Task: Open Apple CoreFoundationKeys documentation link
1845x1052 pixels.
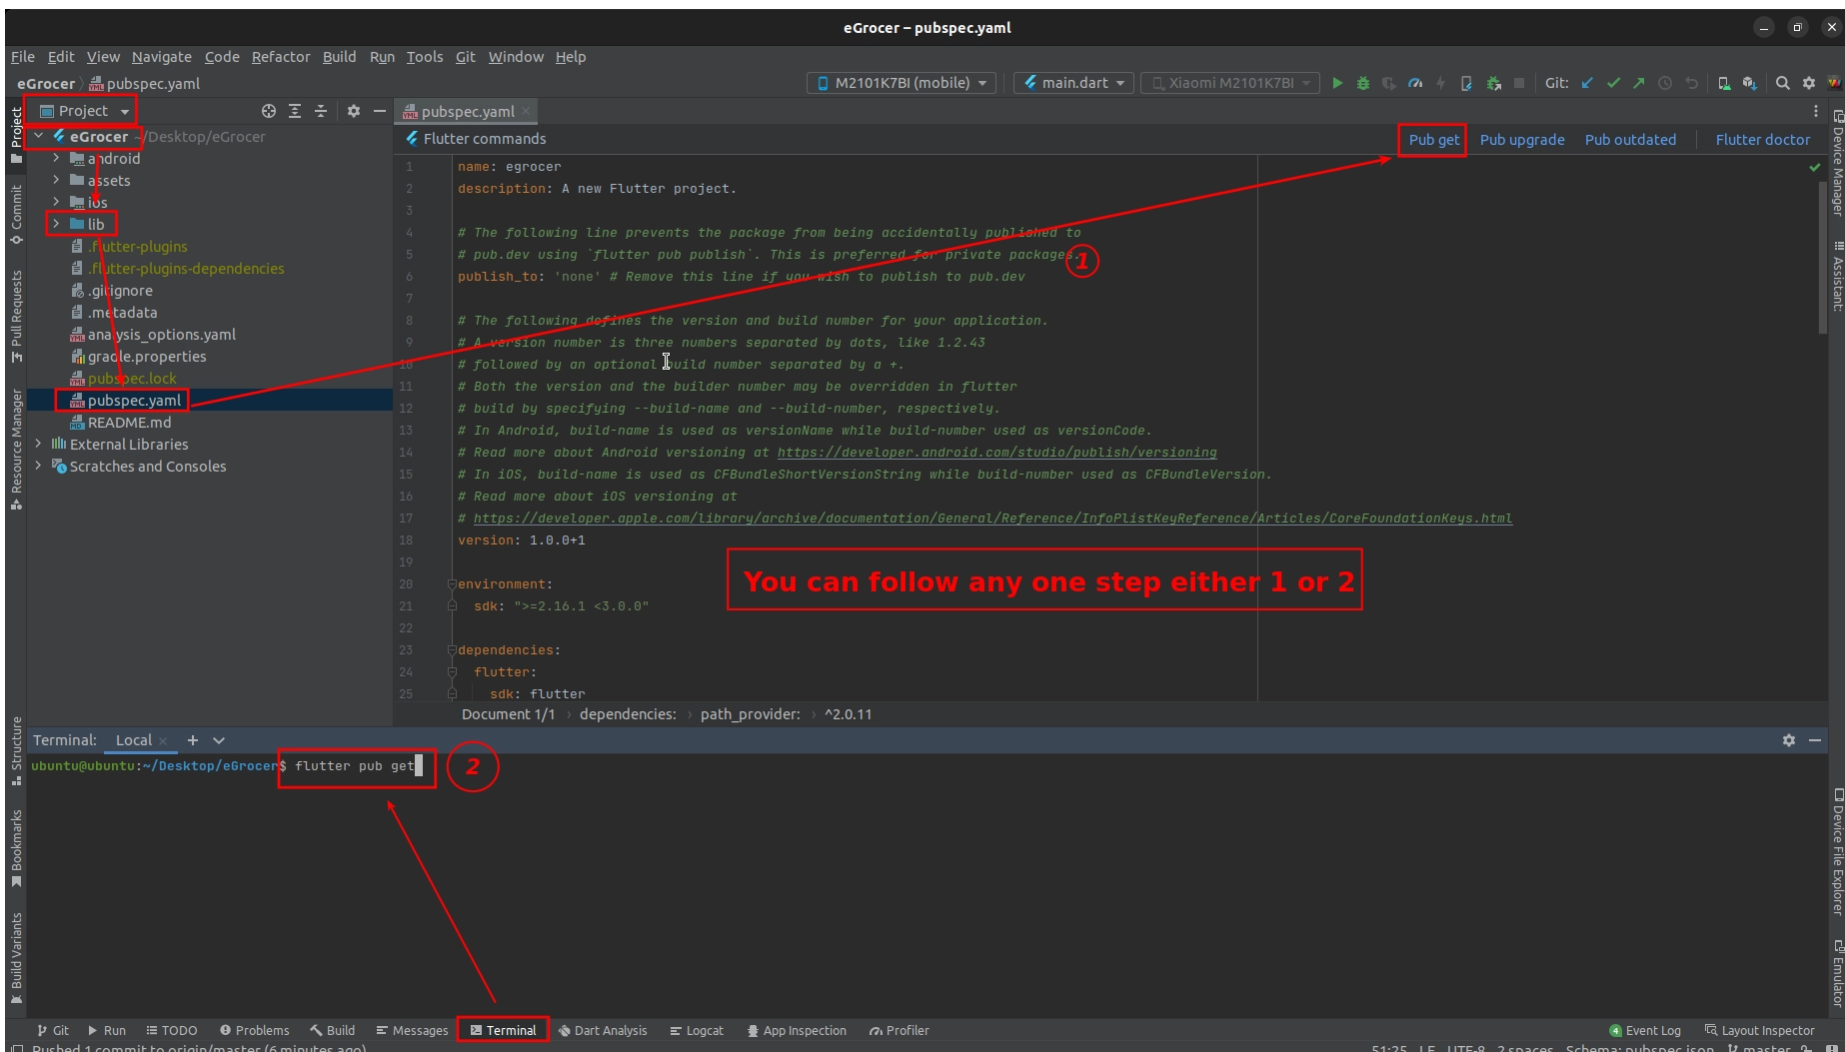Action: click(992, 518)
